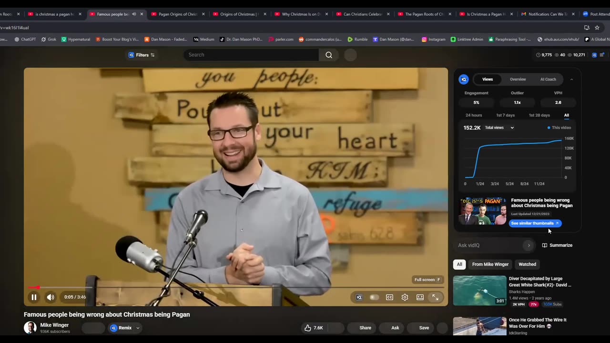Viewport: 610px width, 343px height.
Task: Collapse the vidIQ panel chevron
Action: [x=571, y=80]
